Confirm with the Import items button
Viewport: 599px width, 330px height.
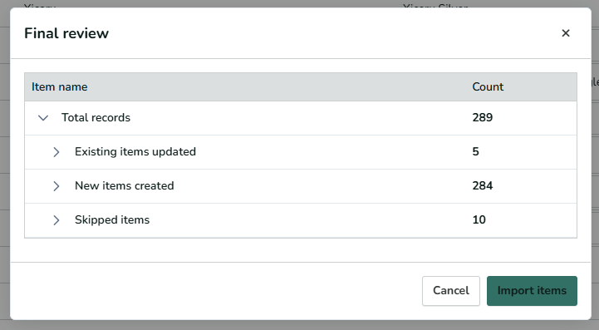tap(532, 291)
